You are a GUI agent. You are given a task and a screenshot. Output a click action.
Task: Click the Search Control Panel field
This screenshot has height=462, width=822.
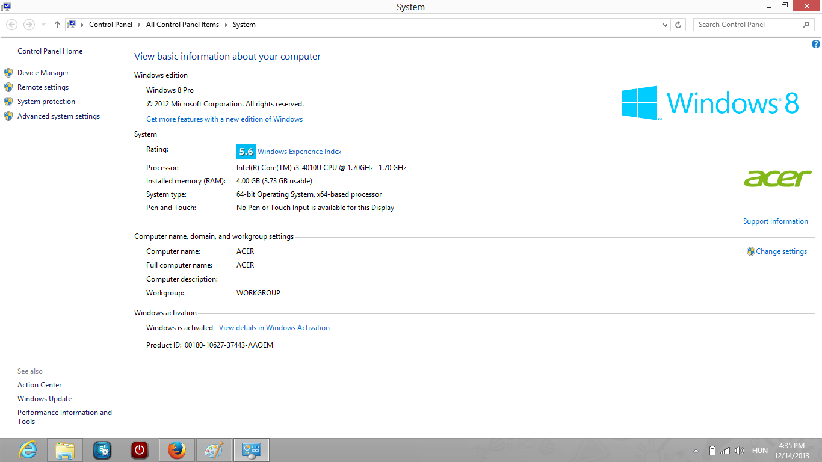pyautogui.click(x=747, y=25)
